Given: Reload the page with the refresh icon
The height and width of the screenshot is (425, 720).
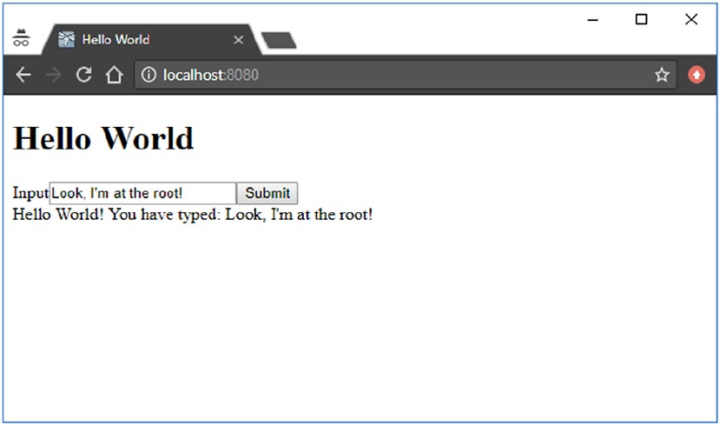Looking at the screenshot, I should tap(83, 75).
